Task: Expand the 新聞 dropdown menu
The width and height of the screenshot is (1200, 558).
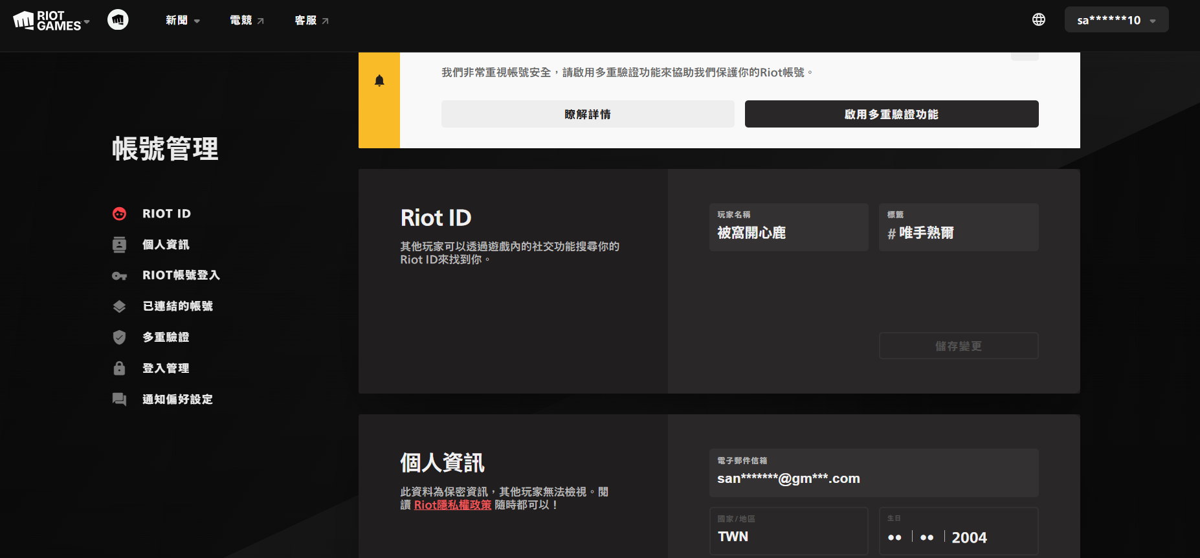Action: pos(183,21)
